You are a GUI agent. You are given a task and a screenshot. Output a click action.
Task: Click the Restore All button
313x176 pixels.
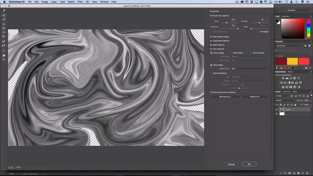(x=255, y=97)
